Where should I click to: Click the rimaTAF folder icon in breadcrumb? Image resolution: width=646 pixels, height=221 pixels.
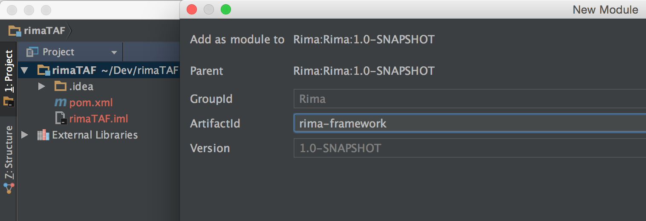coord(14,31)
